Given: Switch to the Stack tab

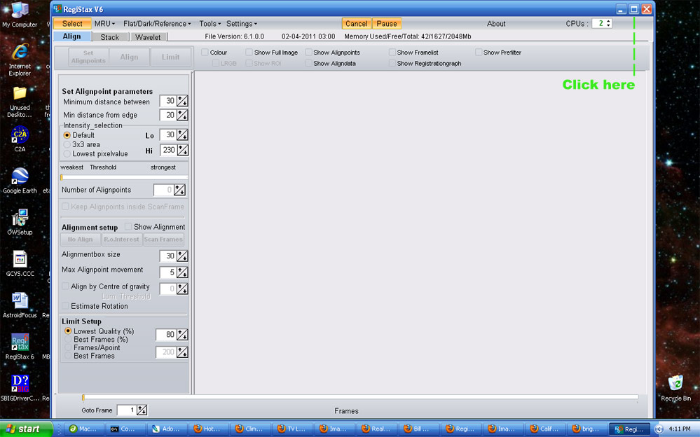Looking at the screenshot, I should coord(110,37).
